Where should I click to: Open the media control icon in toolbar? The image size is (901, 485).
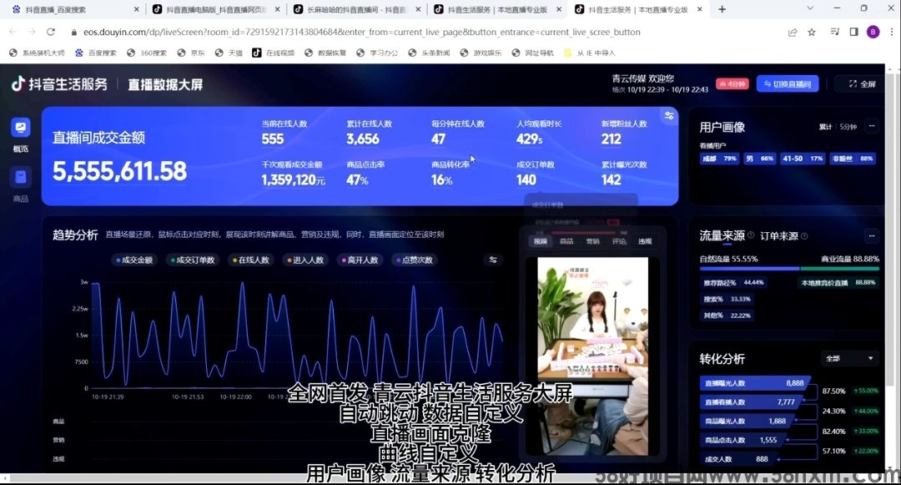835,33
